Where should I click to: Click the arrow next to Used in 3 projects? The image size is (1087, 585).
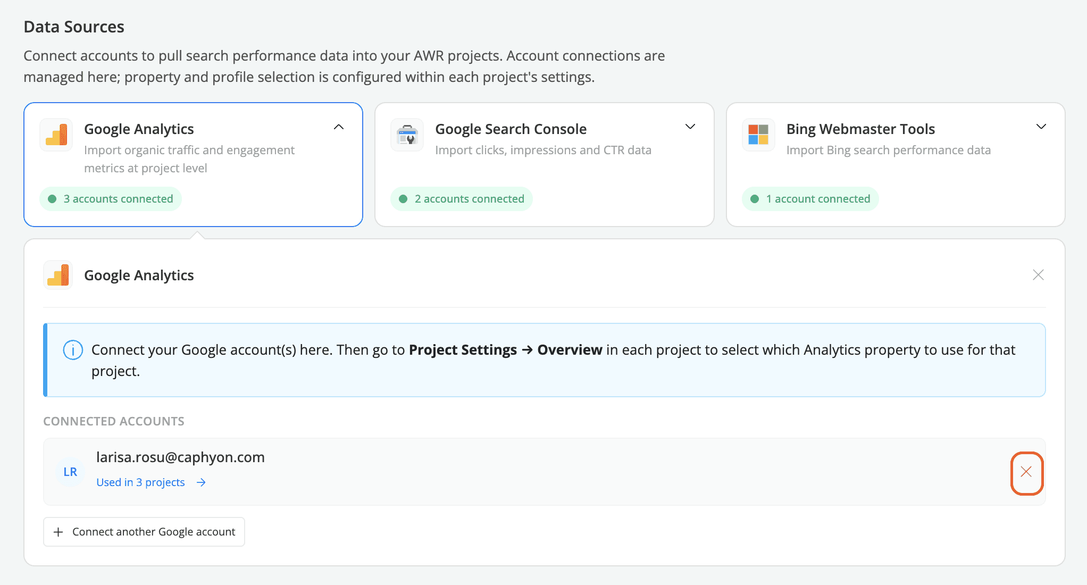pos(201,482)
